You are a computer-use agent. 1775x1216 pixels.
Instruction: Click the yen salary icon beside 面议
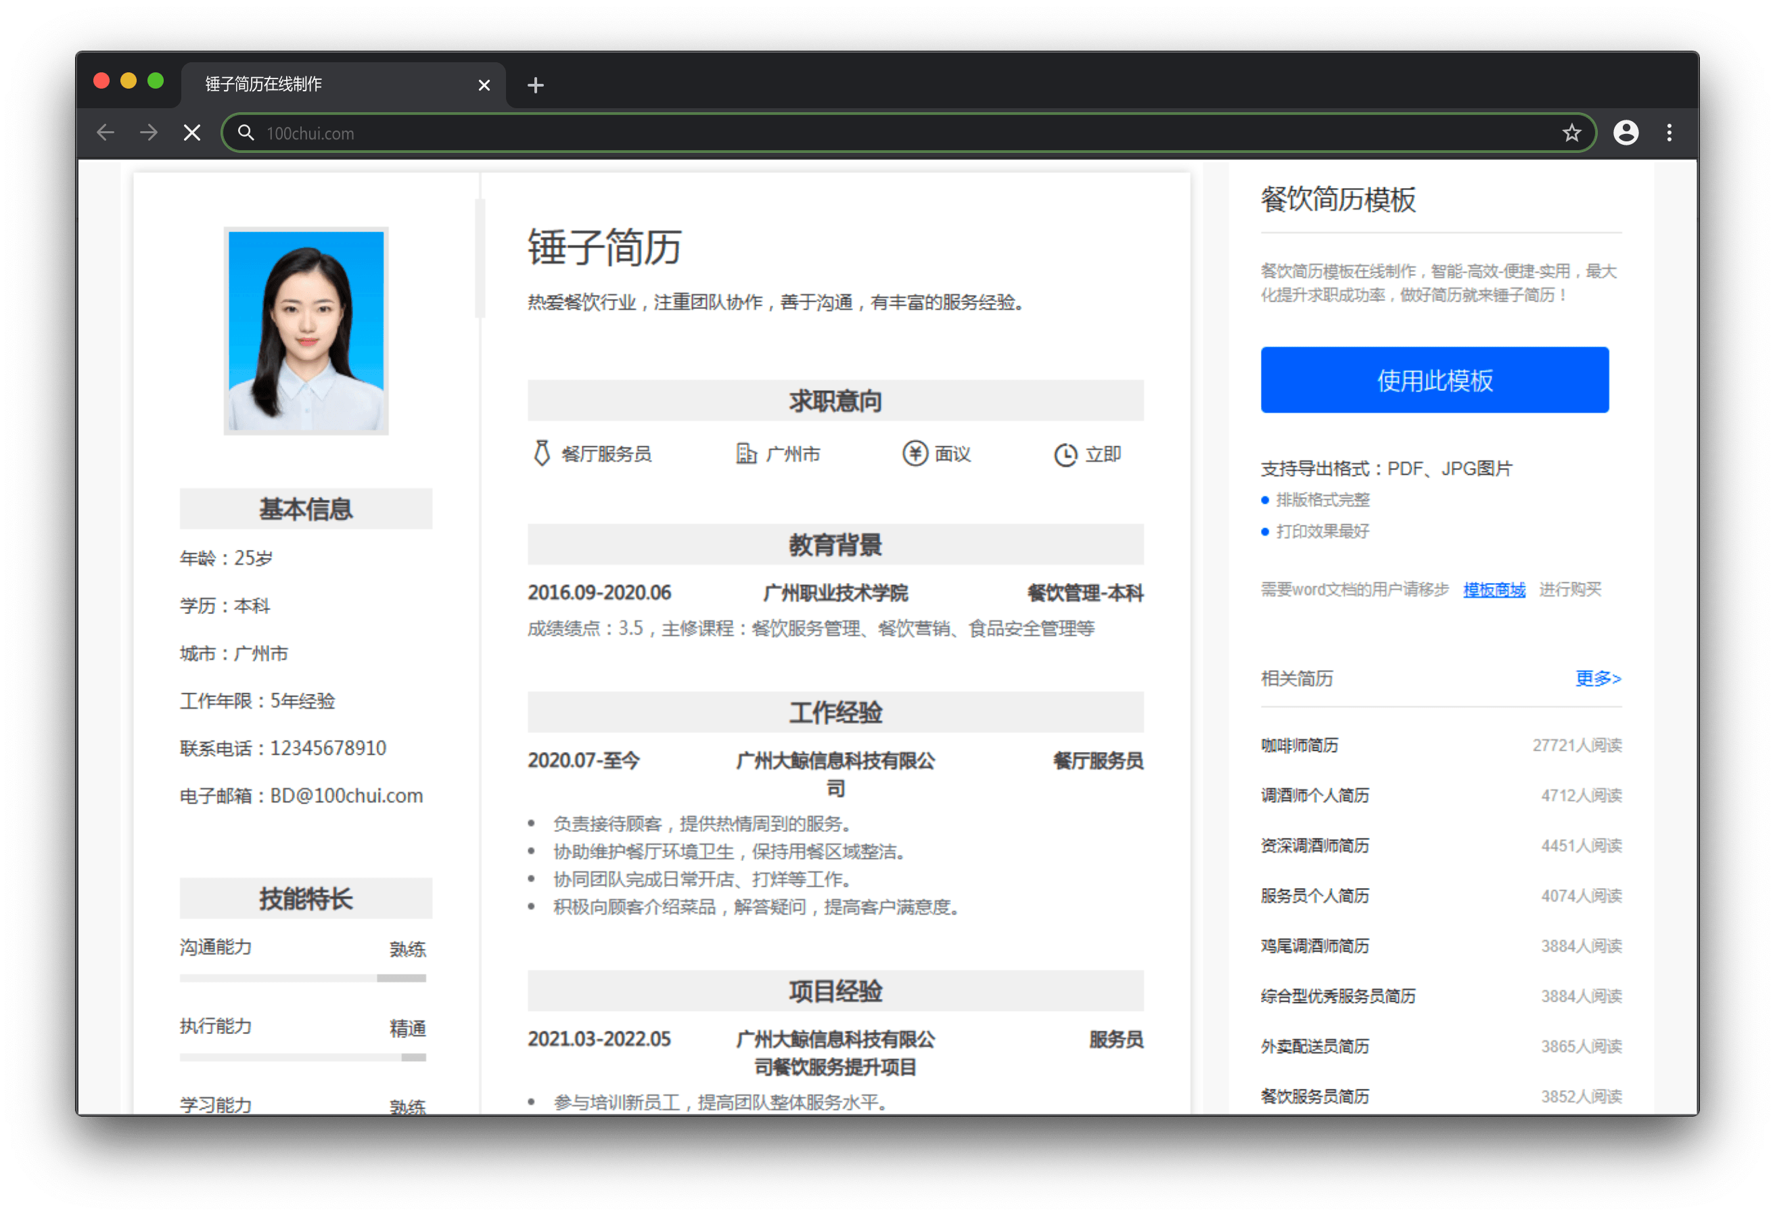click(915, 454)
